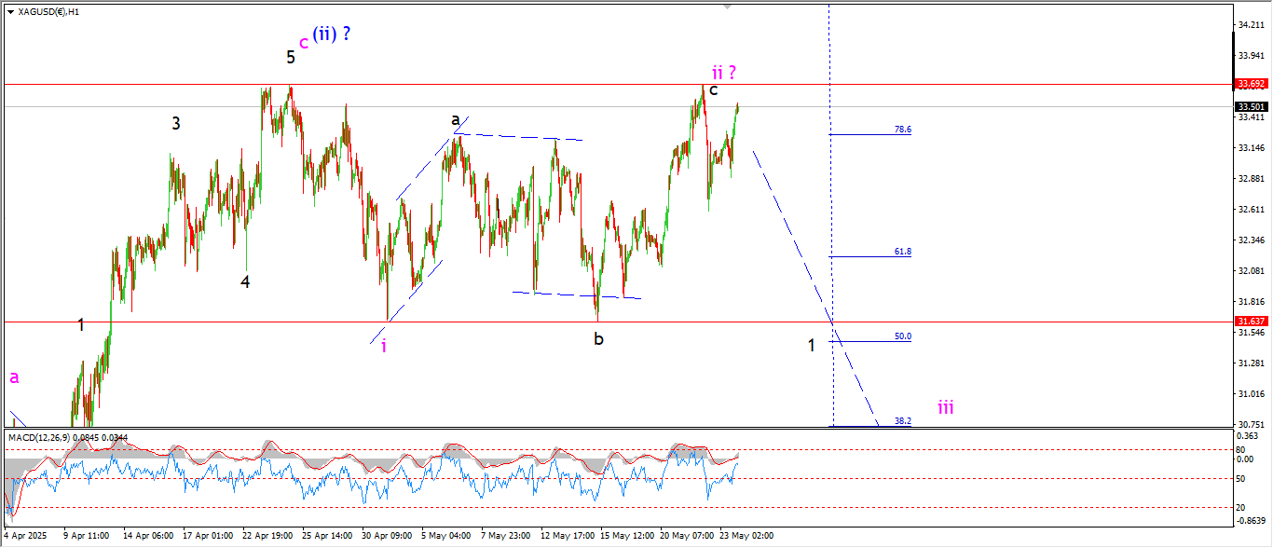
Task: Select the 61.8 Fibonacci retracement level
Action: coord(902,252)
